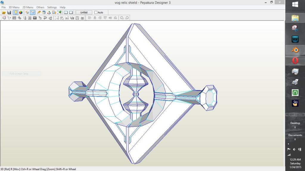The width and height of the screenshot is (305, 171).
Task: Open the 2D Menu
Action: [x=28, y=7]
